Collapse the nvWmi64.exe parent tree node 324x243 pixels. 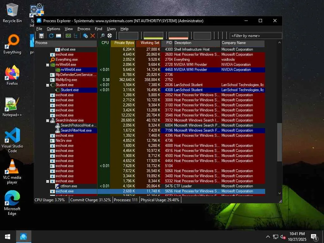coord(47,65)
